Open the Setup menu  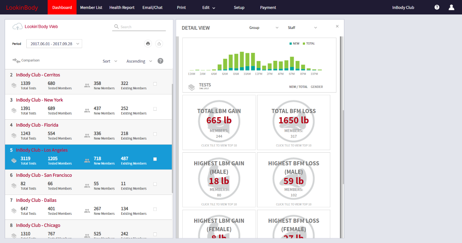(239, 7)
